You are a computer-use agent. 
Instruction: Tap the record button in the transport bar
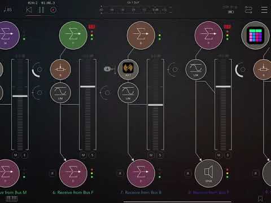pyautogui.click(x=53, y=10)
